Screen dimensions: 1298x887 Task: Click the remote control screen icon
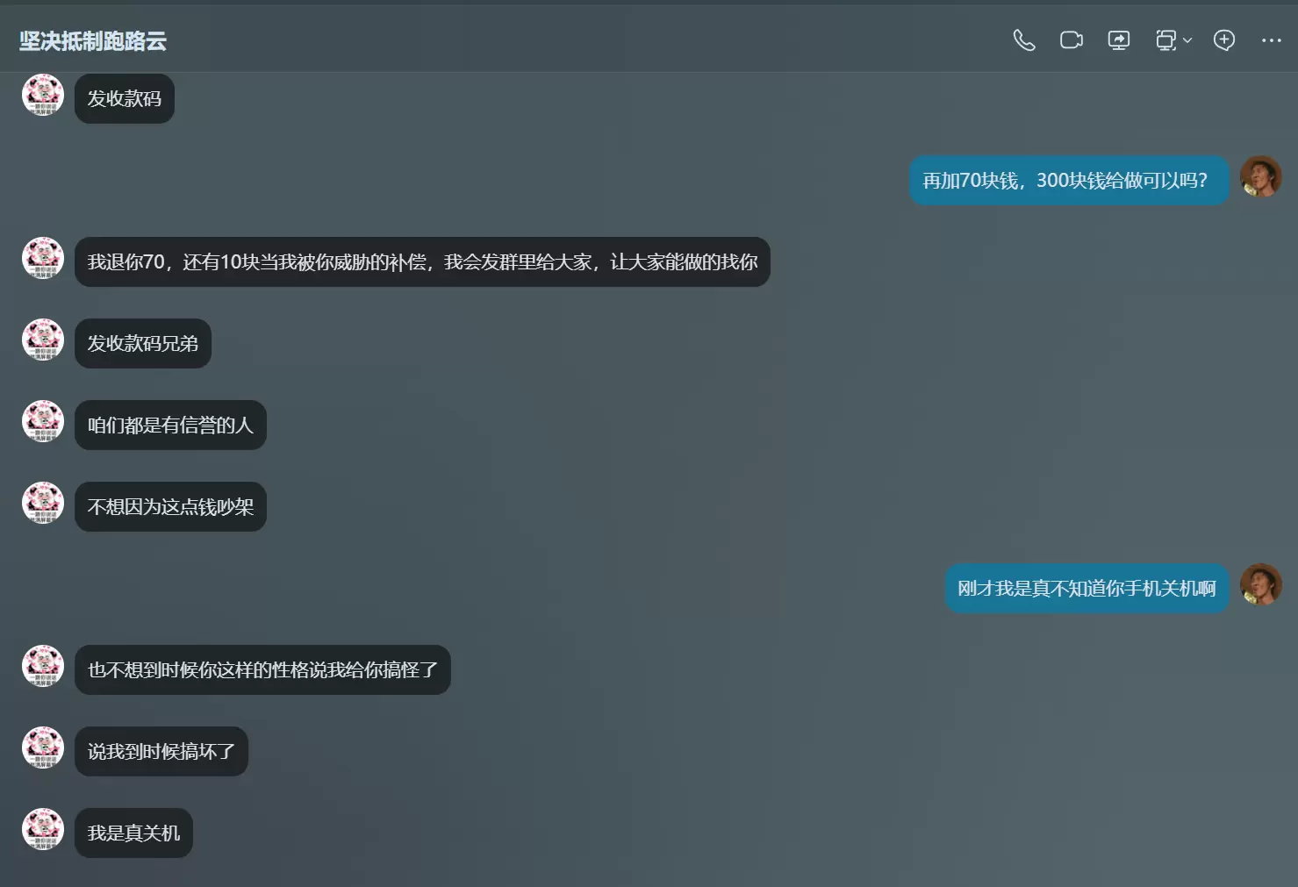(1165, 40)
